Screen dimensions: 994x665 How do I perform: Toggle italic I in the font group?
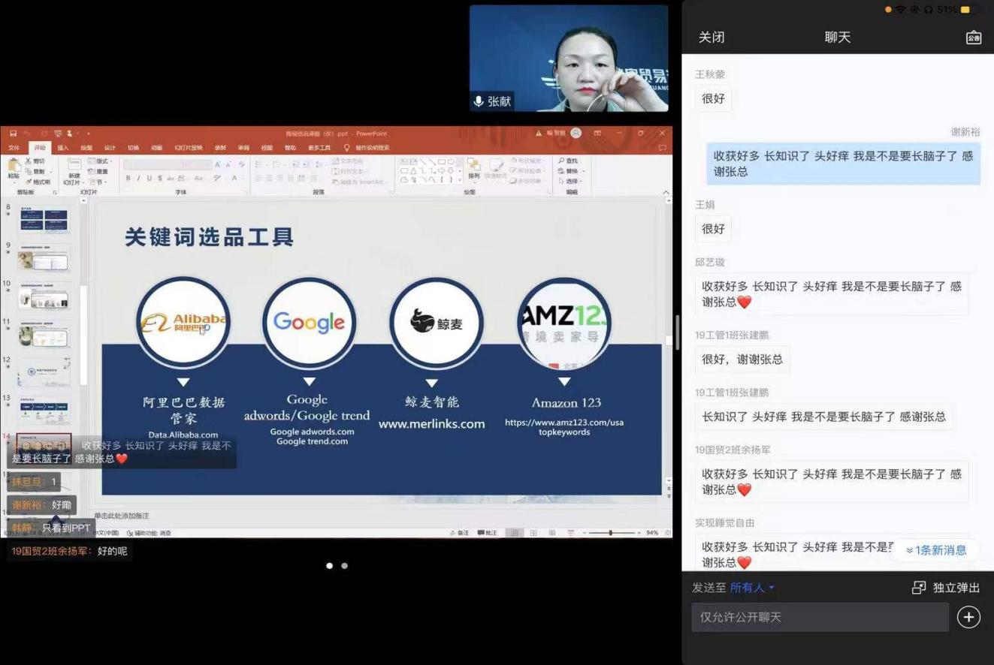point(139,178)
